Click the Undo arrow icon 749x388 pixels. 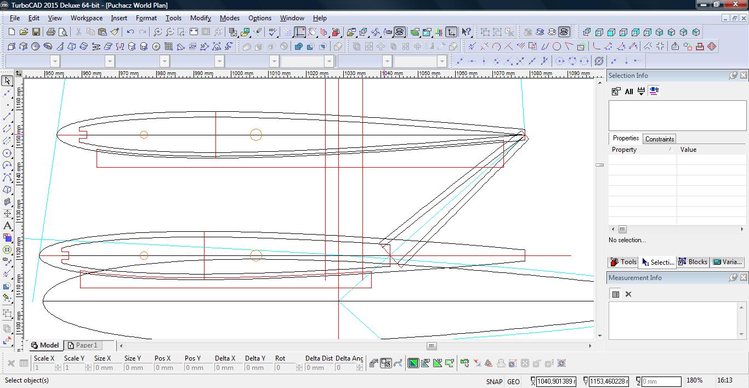130,32
